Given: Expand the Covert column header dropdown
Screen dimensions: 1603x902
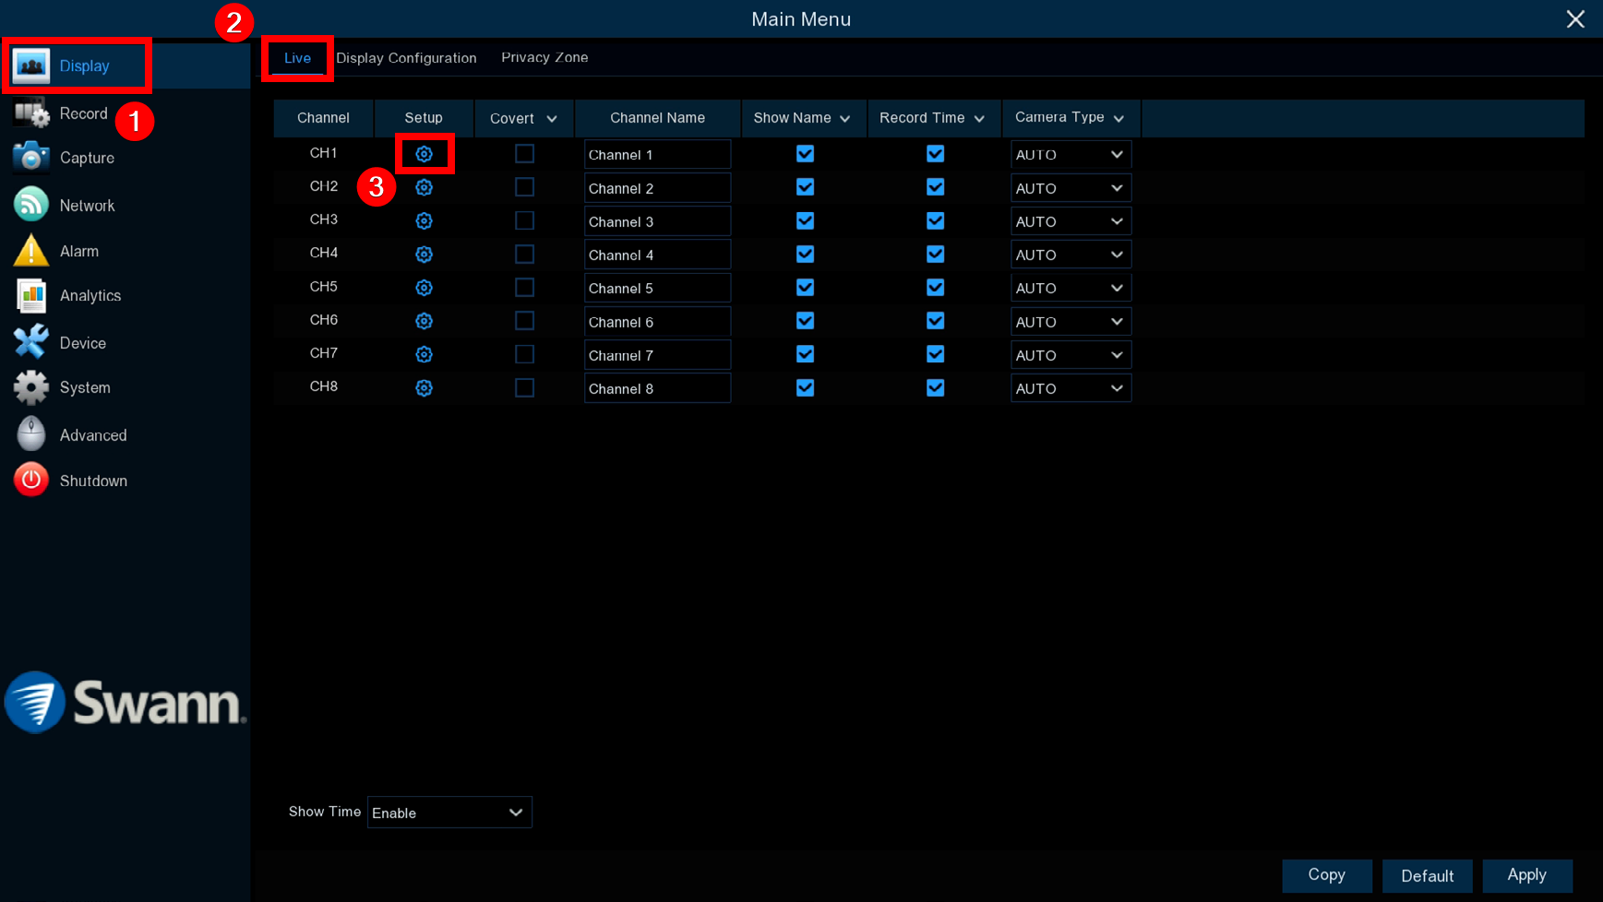Looking at the screenshot, I should [x=551, y=119].
